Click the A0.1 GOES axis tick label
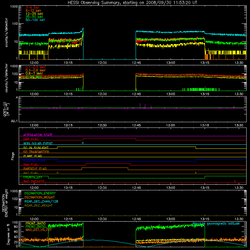This screenshot has width=250, height=250. 14,121
